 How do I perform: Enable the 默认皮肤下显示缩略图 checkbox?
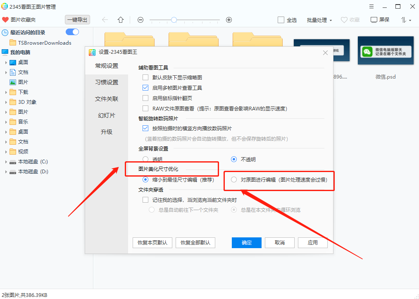[145, 77]
